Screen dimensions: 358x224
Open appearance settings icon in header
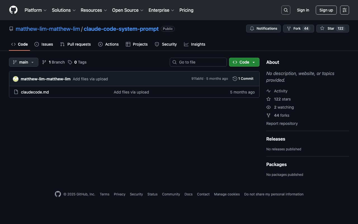click(x=344, y=10)
